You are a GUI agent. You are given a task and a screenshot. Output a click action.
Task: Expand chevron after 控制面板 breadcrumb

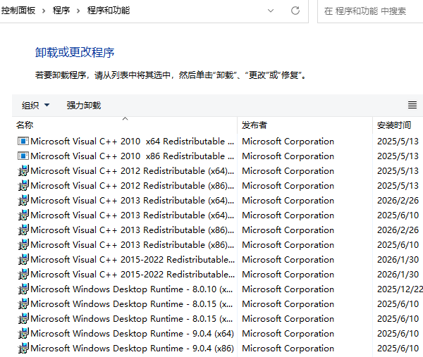click(44, 11)
